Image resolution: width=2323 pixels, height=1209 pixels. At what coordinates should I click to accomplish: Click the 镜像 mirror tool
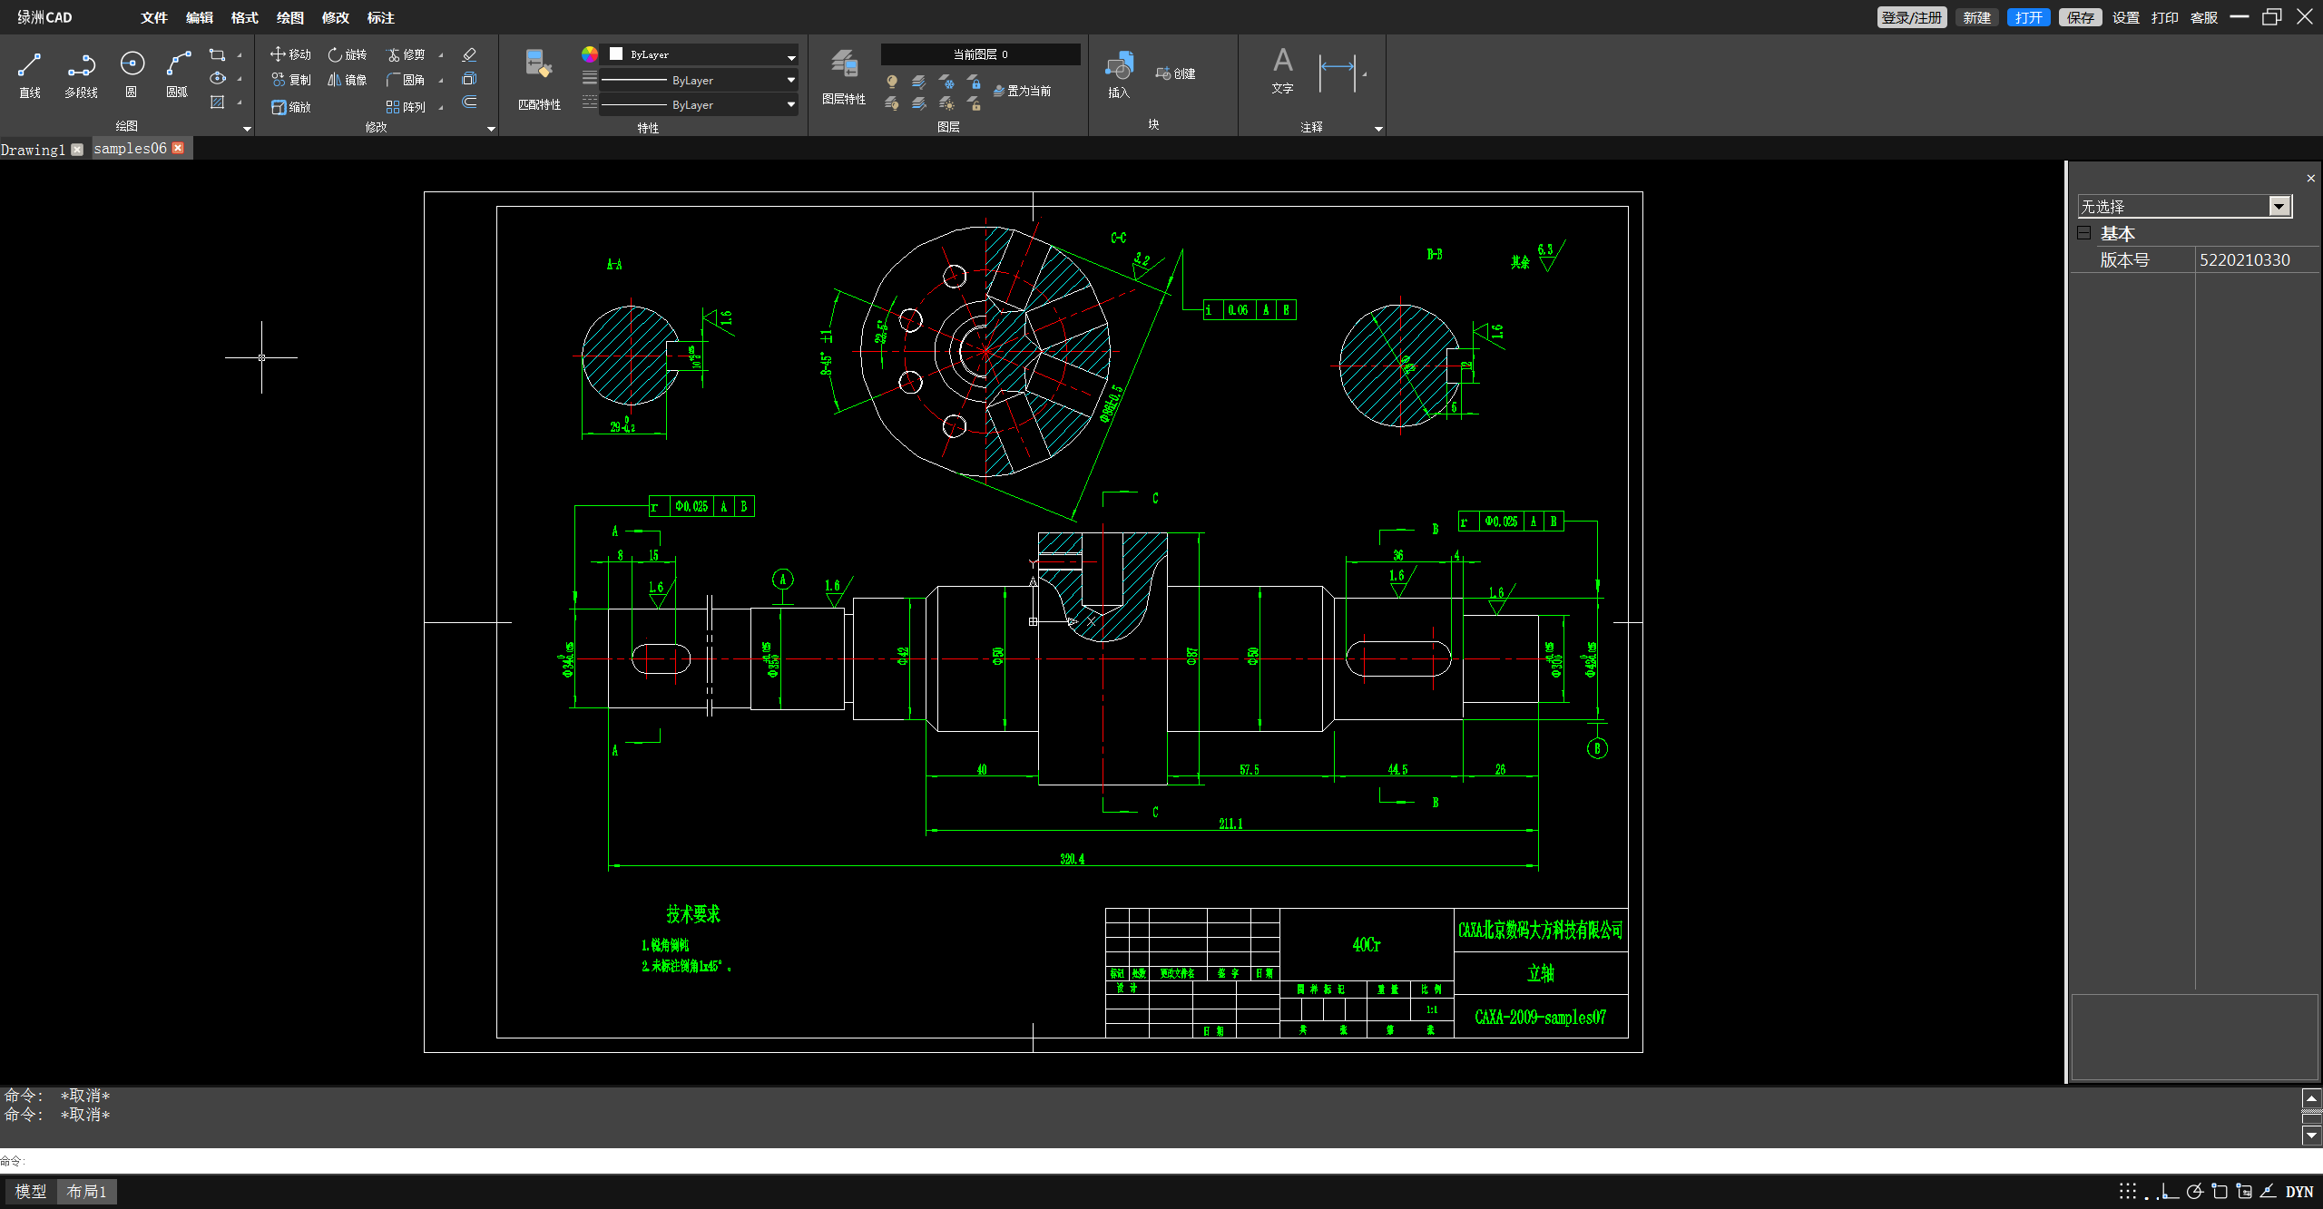pyautogui.click(x=348, y=80)
